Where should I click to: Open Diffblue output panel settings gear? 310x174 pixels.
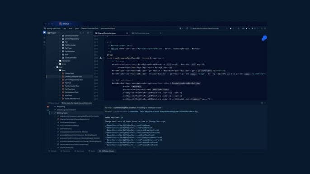tap(262, 103)
